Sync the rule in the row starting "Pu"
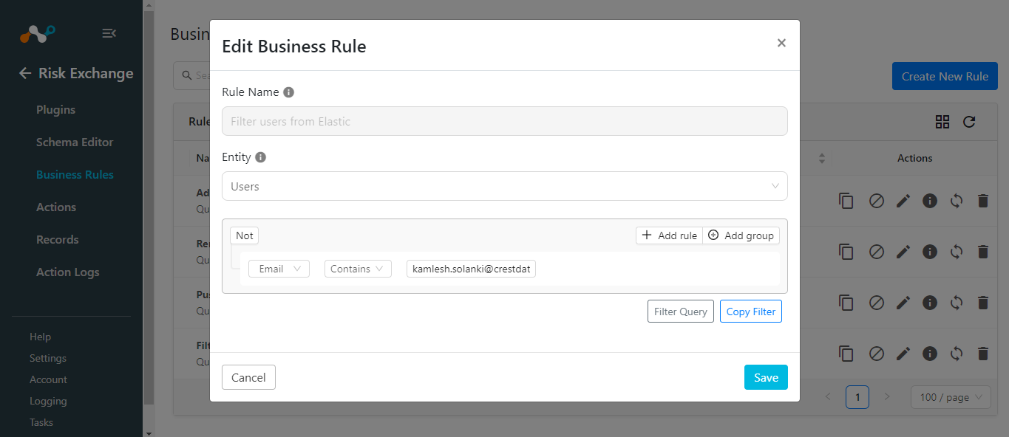1009x437 pixels. (957, 303)
